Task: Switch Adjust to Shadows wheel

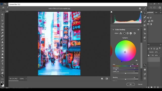Action: point(125,33)
